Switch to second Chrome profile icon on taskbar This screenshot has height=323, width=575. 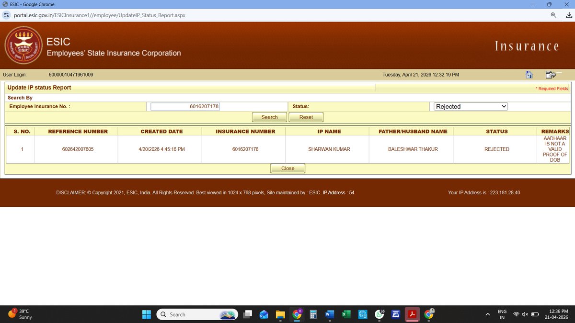click(x=429, y=314)
